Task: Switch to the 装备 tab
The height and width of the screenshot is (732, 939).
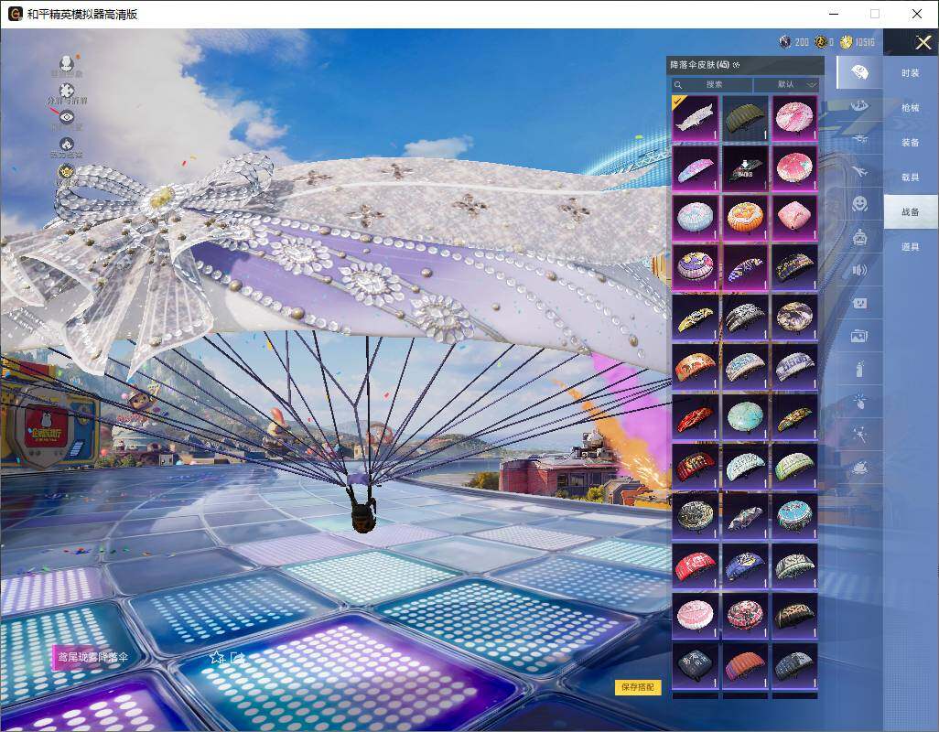Action: tap(911, 143)
